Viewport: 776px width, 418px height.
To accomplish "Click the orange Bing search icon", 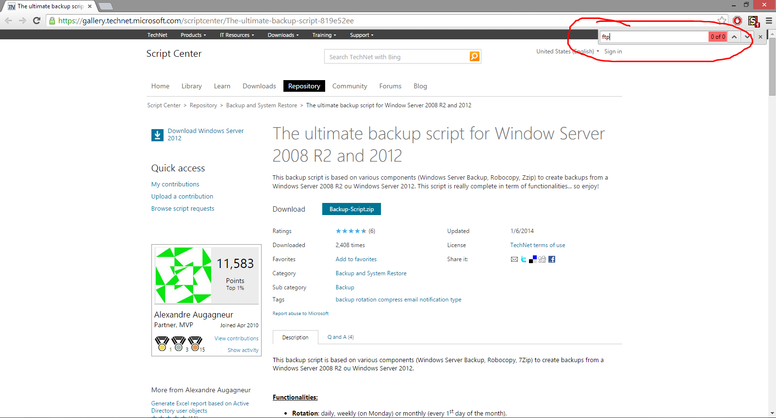I will tap(475, 56).
